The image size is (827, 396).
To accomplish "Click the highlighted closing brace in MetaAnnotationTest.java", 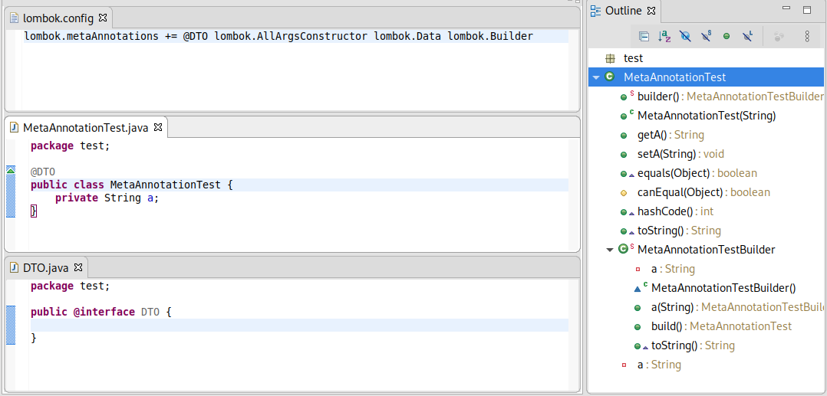I will (34, 211).
